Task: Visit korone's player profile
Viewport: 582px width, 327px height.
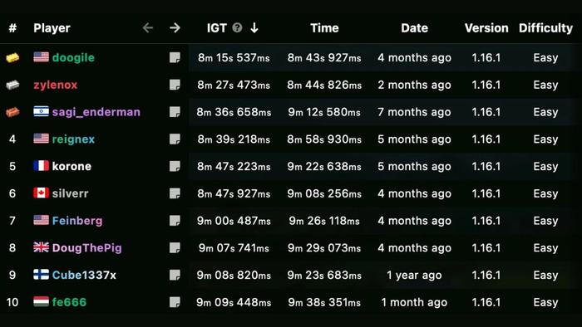Action: (x=72, y=166)
